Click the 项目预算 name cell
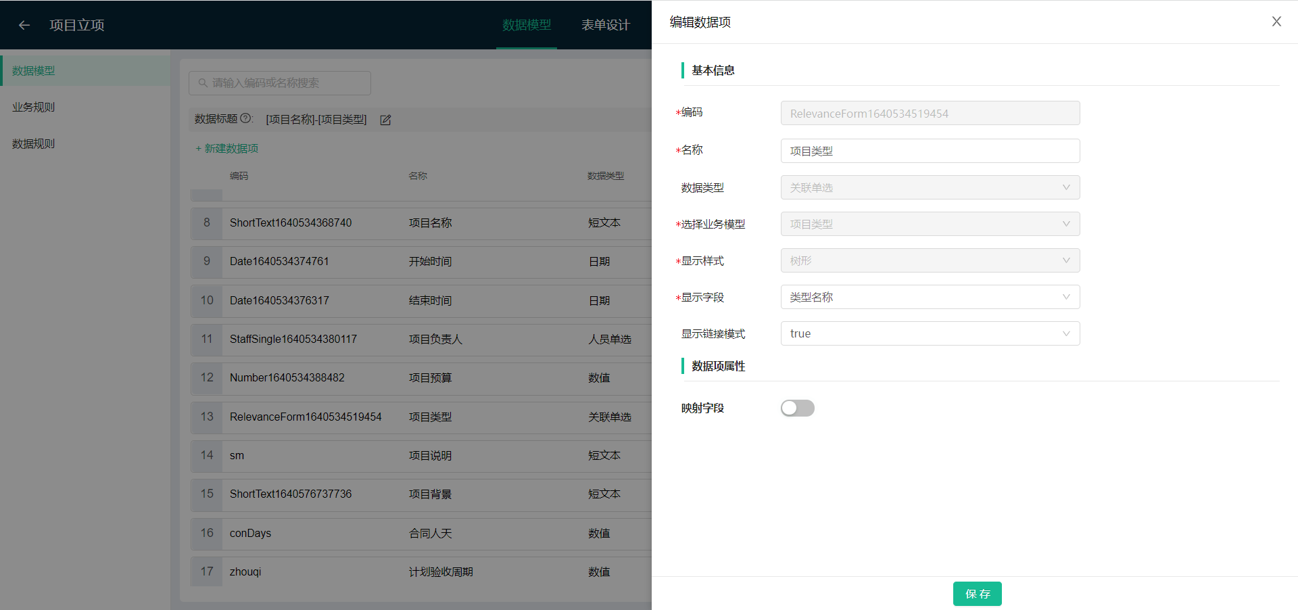This screenshot has height=610, width=1298. (x=431, y=378)
